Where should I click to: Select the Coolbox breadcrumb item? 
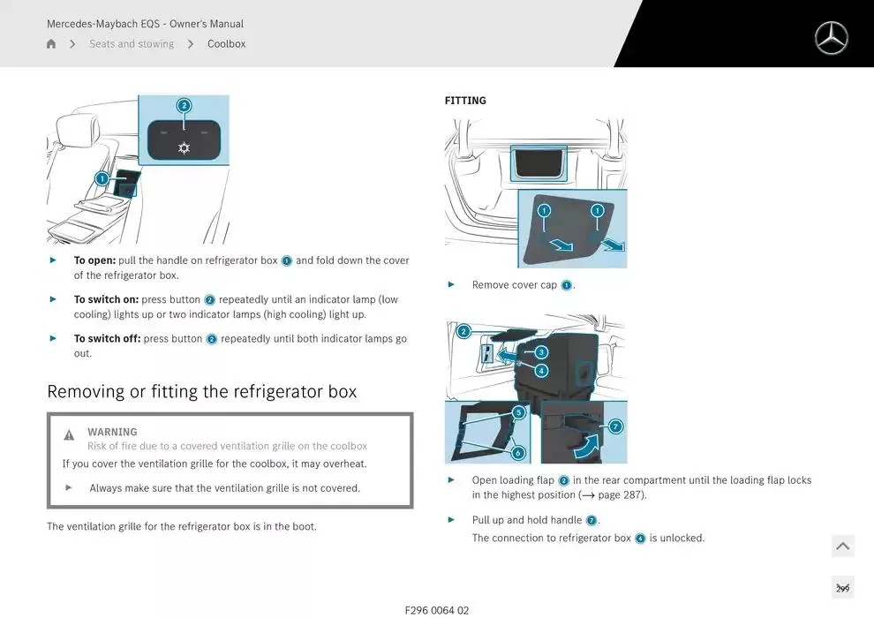click(x=226, y=44)
